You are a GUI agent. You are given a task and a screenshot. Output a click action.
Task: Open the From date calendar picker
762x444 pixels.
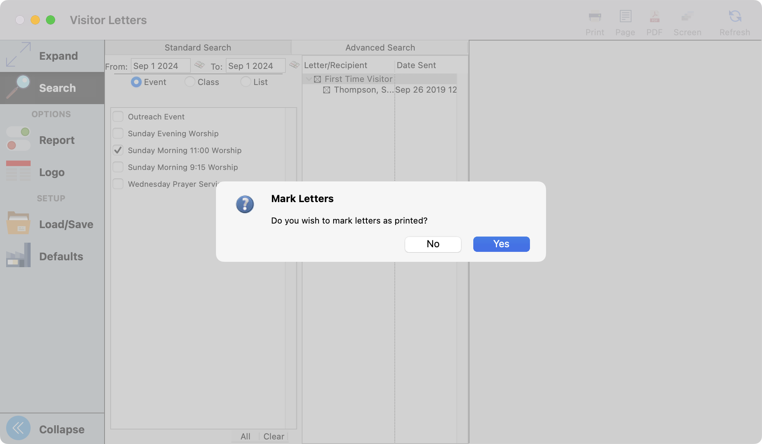[x=199, y=65]
